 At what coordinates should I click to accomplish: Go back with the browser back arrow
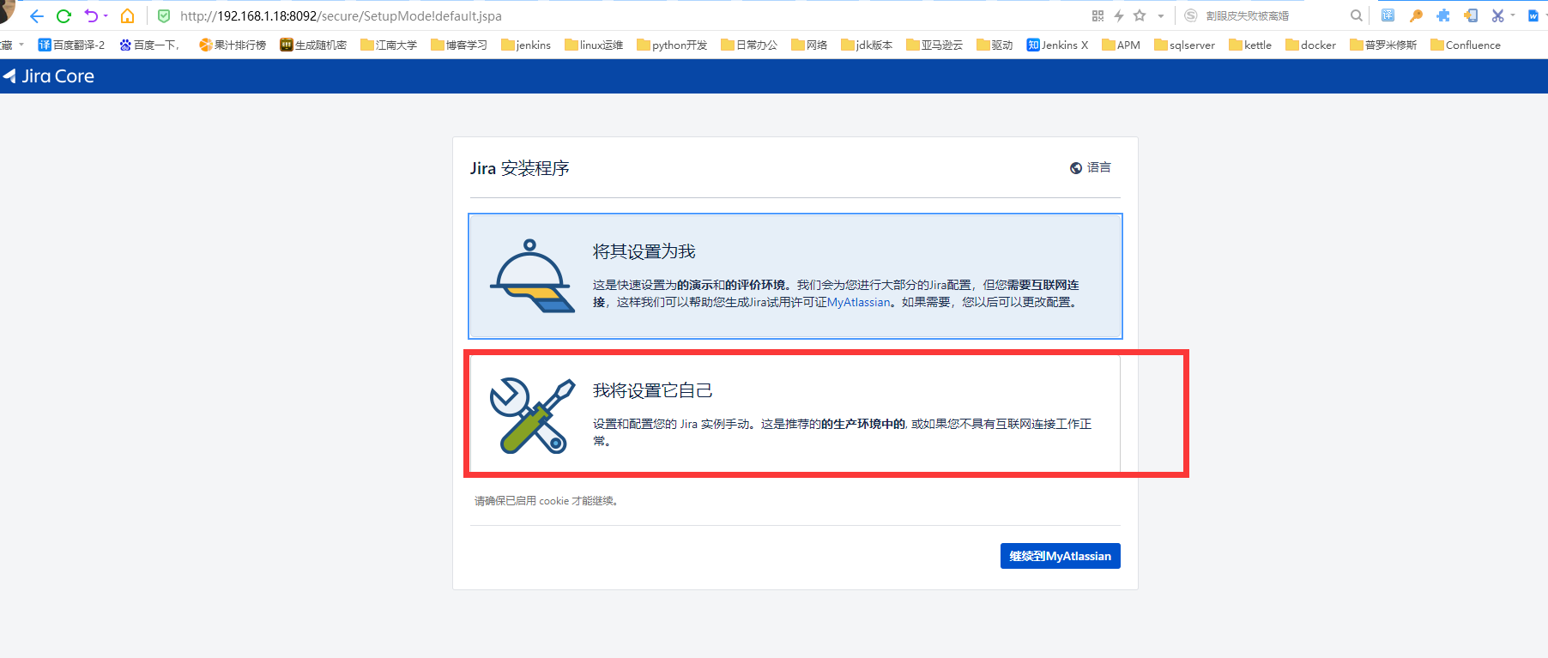pos(36,16)
